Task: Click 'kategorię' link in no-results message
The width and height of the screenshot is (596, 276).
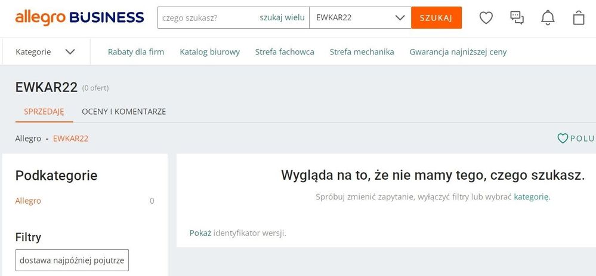Action: click(532, 197)
